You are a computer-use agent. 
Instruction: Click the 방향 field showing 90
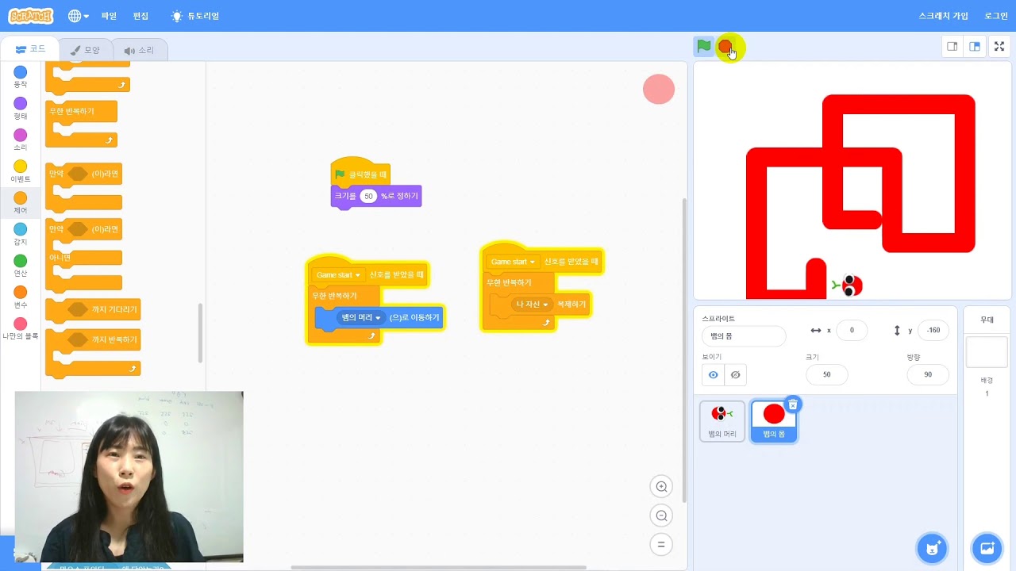click(928, 374)
